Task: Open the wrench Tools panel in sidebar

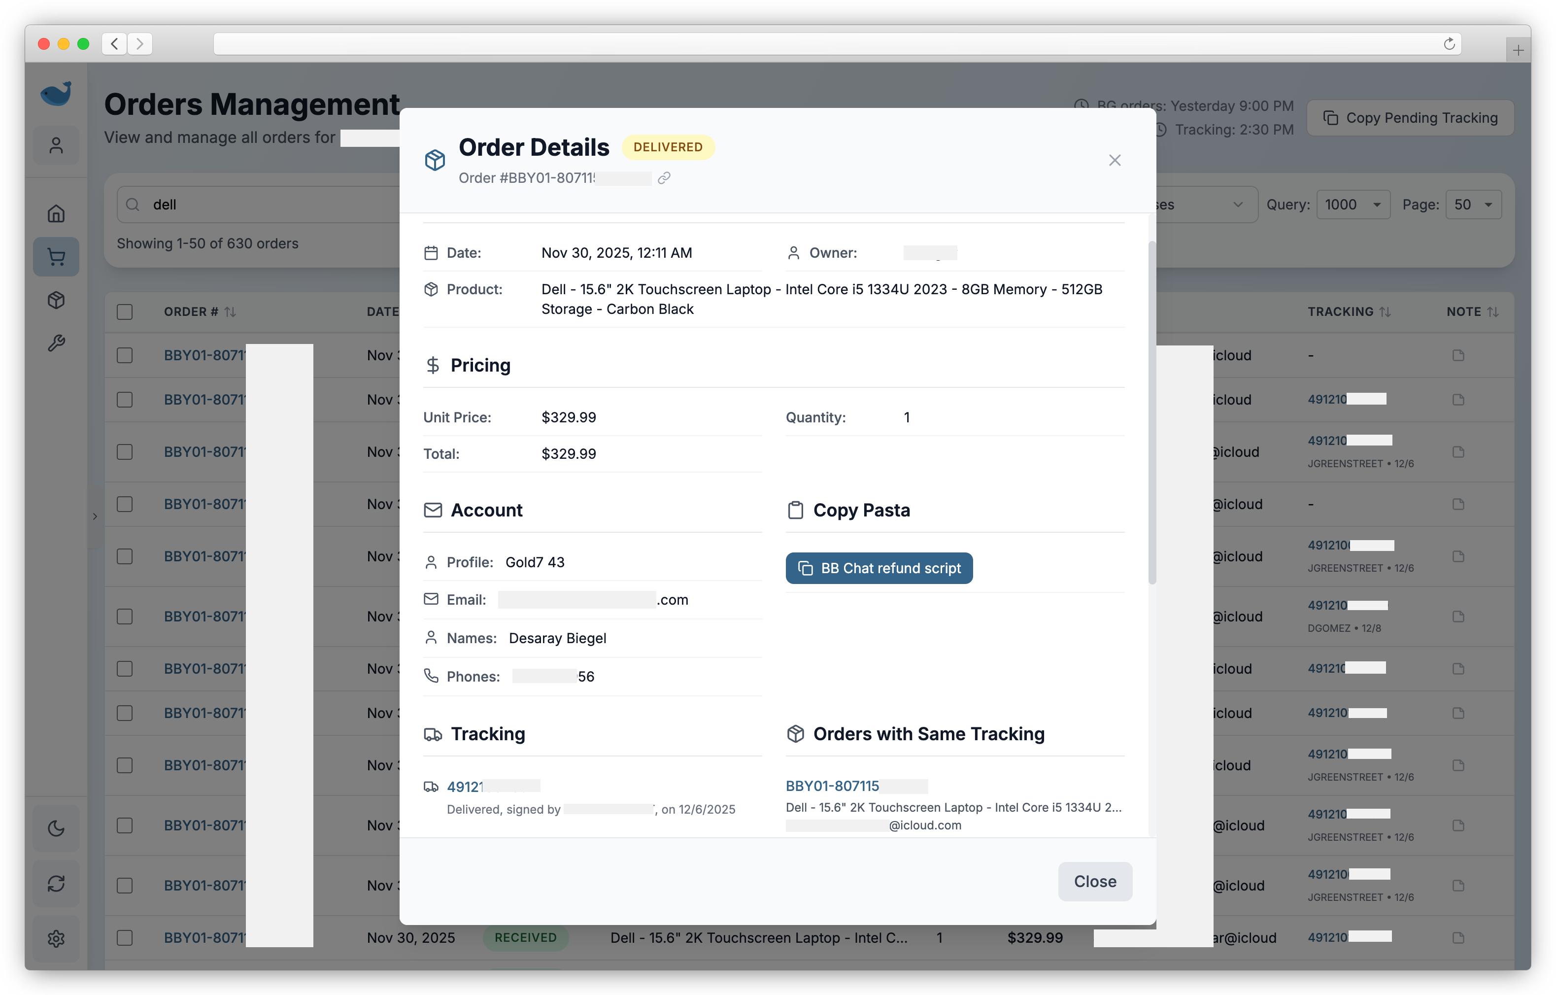Action: tap(56, 343)
